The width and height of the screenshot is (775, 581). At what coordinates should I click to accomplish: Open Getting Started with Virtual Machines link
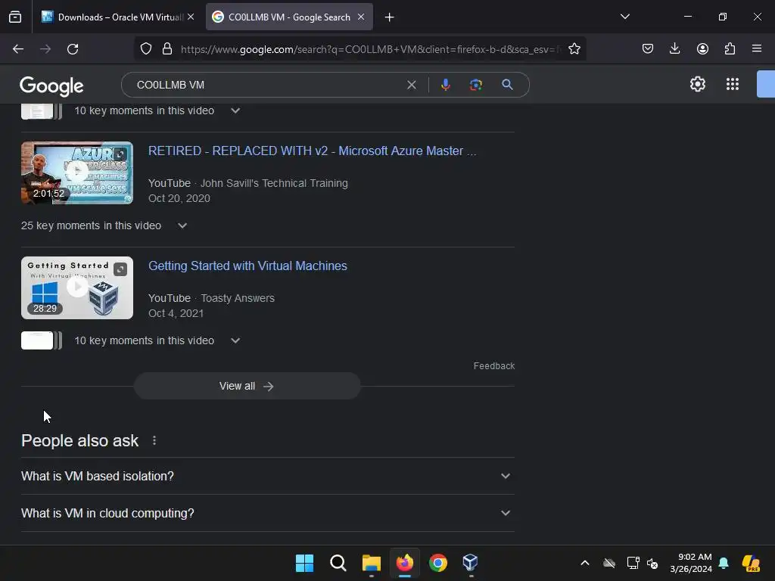pyautogui.click(x=247, y=266)
